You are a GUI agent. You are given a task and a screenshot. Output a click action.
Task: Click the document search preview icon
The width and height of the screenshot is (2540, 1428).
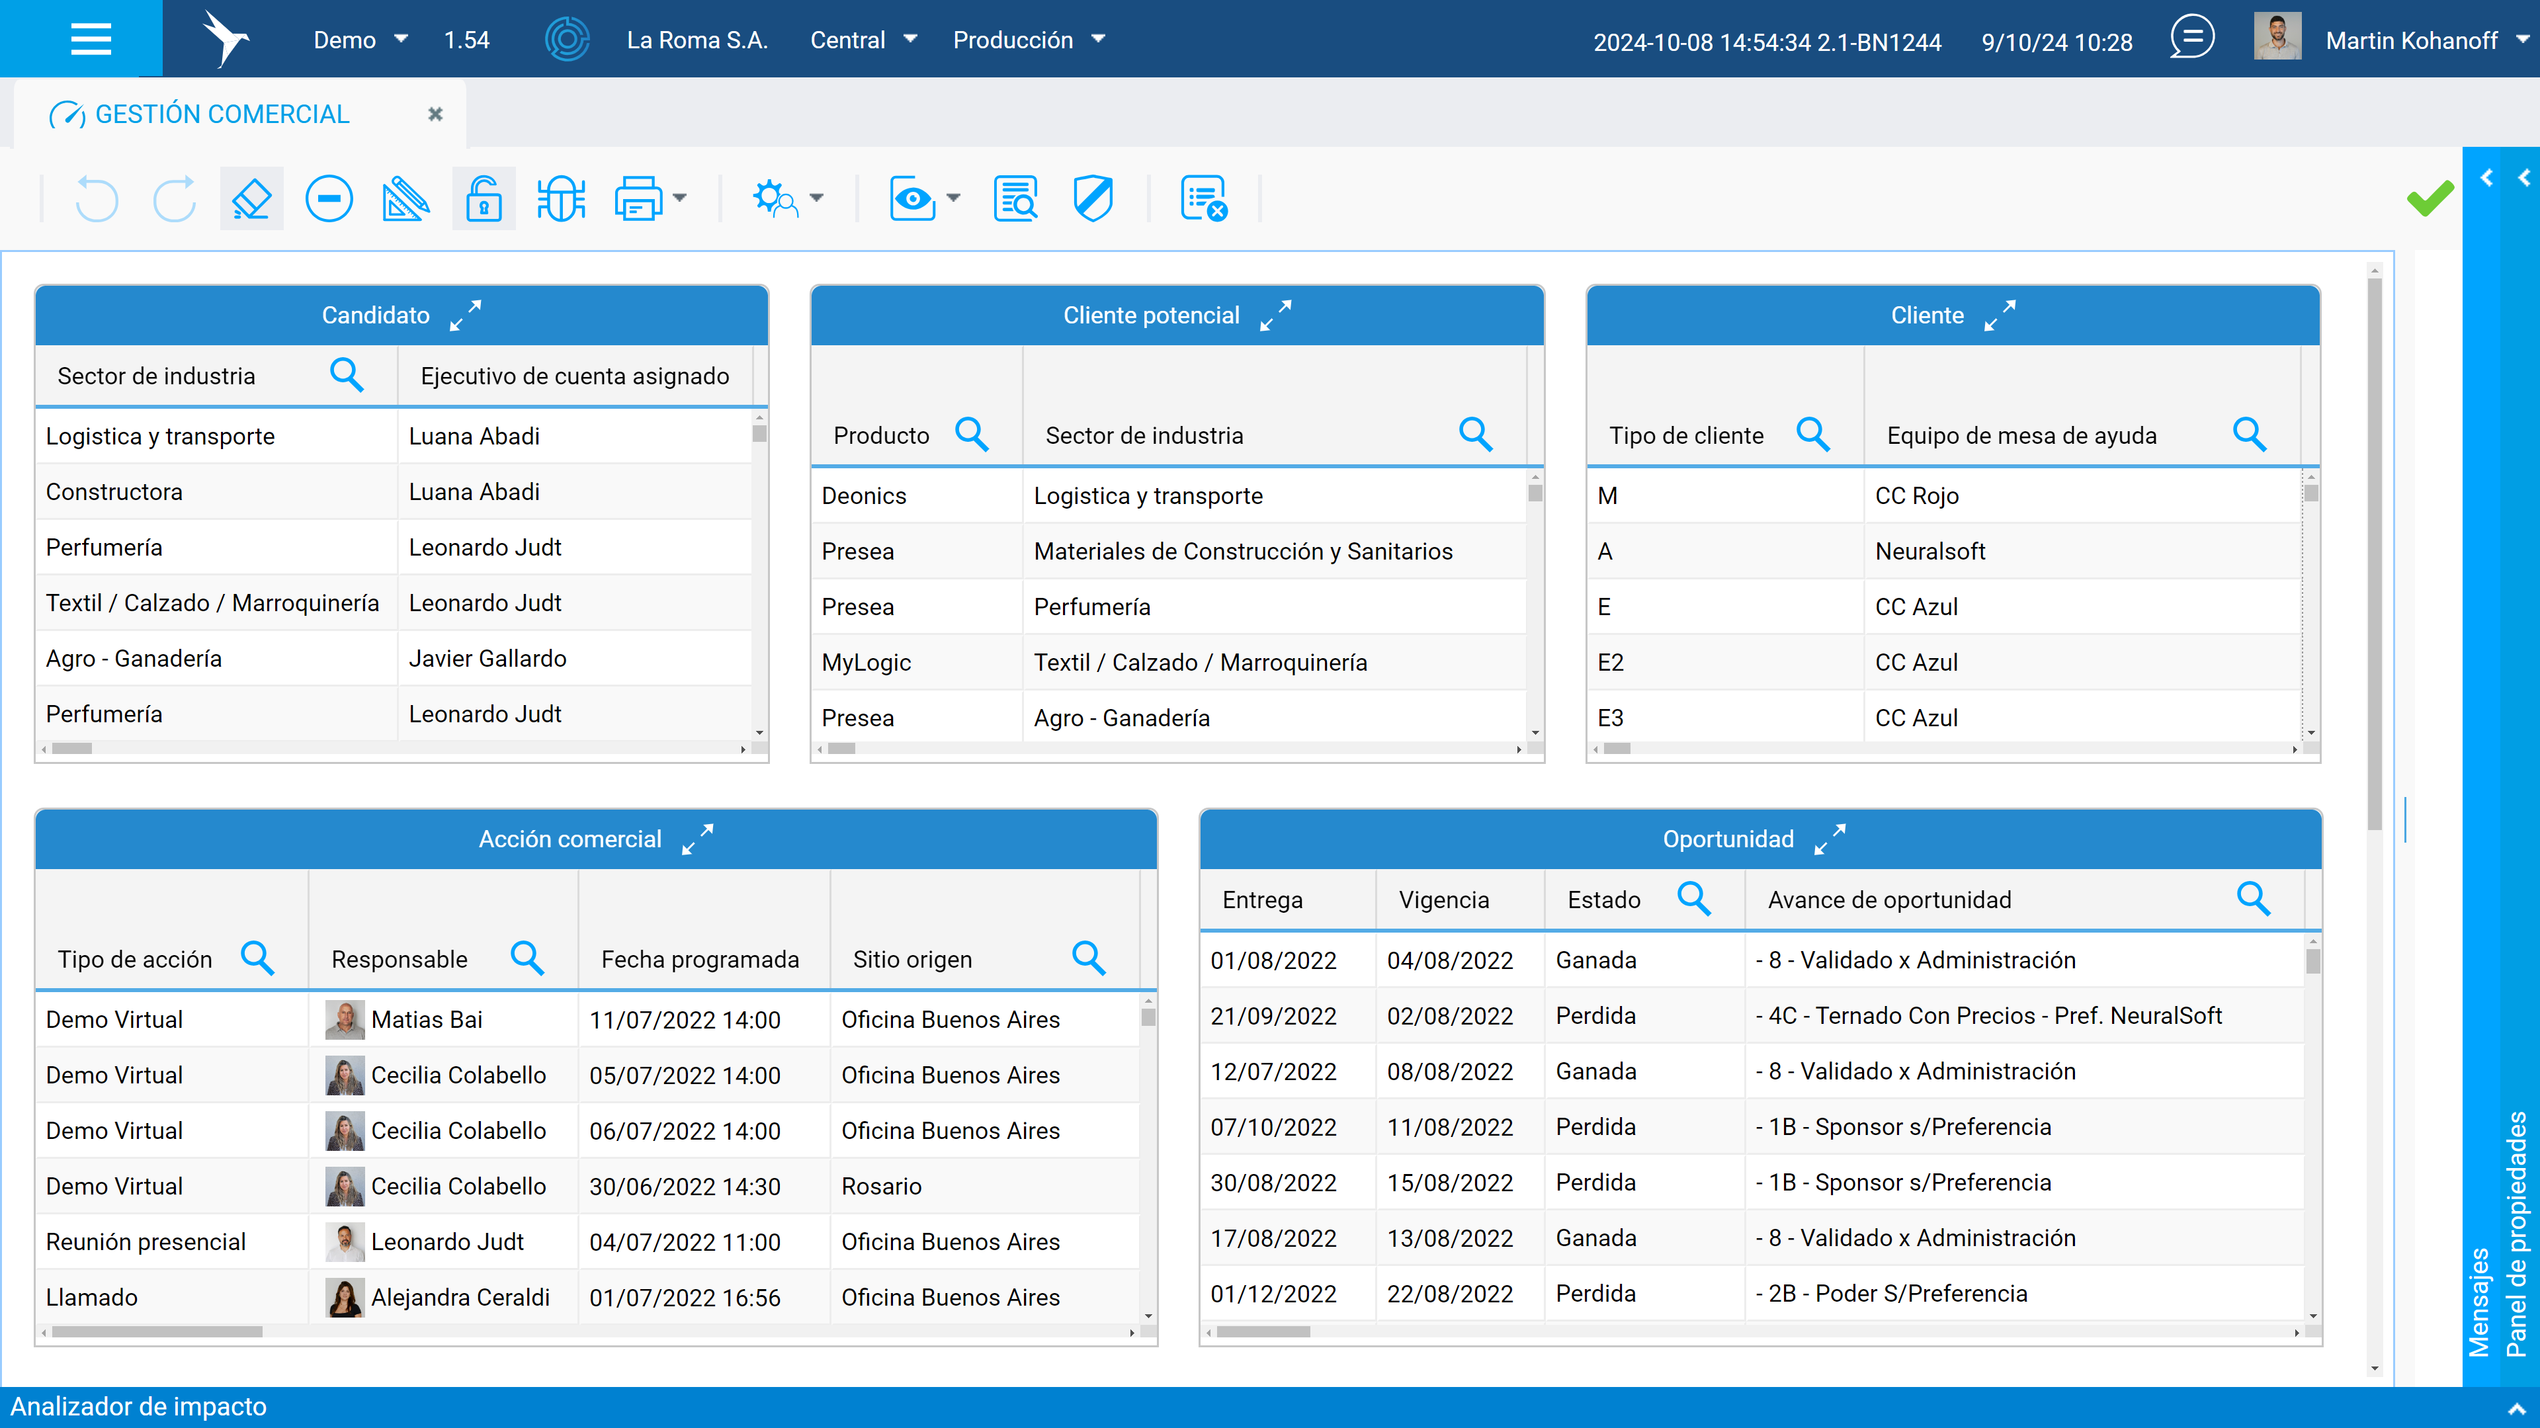[x=1015, y=199]
